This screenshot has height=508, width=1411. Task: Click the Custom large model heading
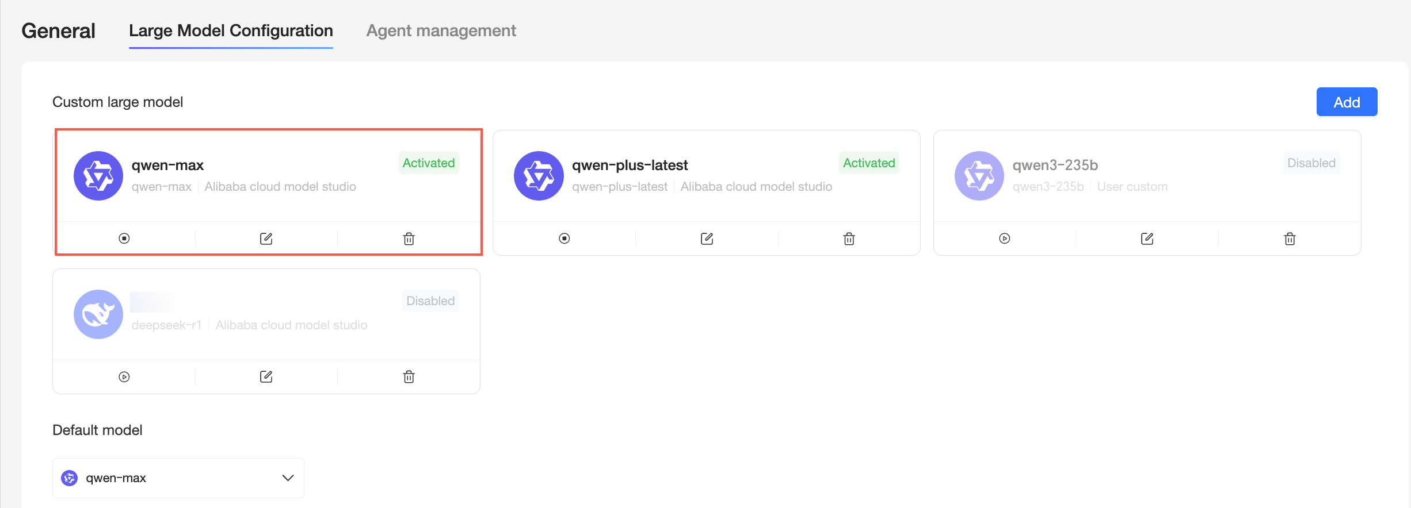[x=118, y=102]
